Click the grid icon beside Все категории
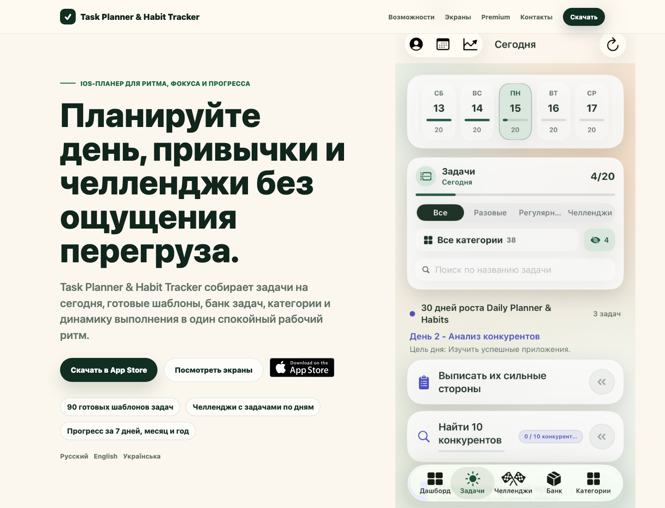This screenshot has width=665, height=508. (428, 240)
